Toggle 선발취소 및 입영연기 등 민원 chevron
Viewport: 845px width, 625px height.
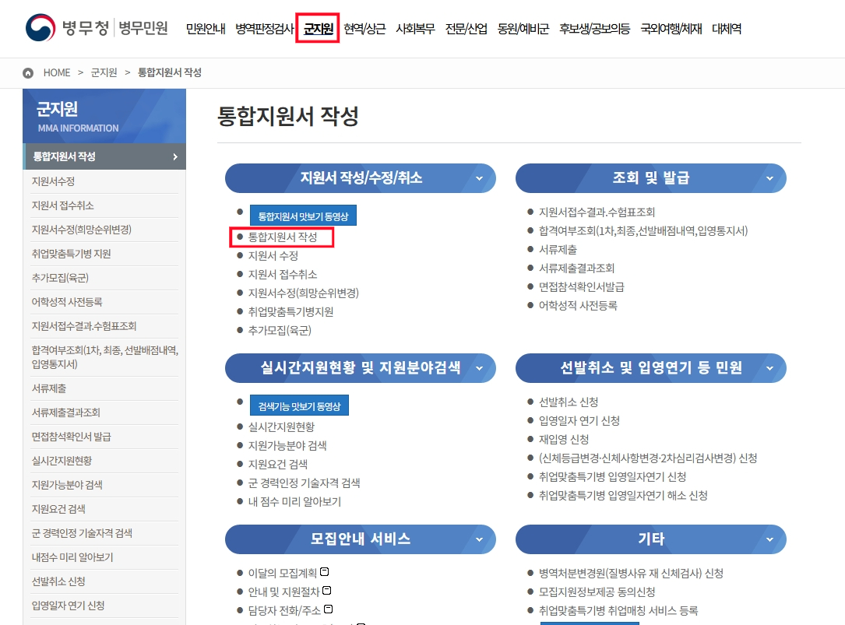click(769, 368)
